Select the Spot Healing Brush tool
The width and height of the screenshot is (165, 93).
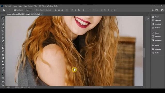click(x=3, y=41)
